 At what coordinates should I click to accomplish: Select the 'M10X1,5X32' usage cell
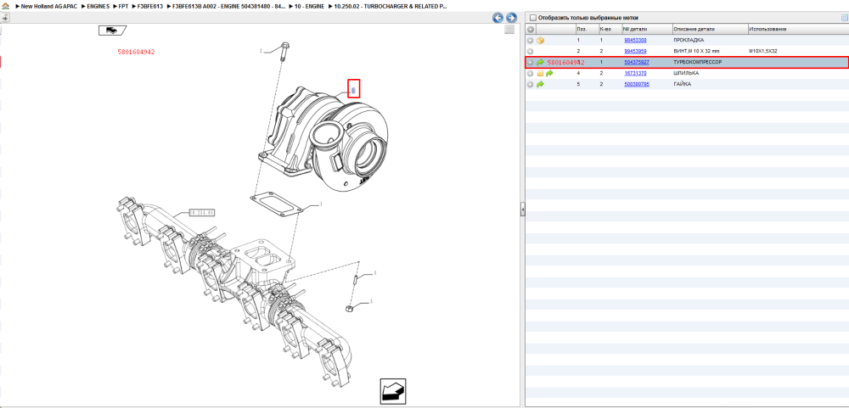(x=763, y=51)
